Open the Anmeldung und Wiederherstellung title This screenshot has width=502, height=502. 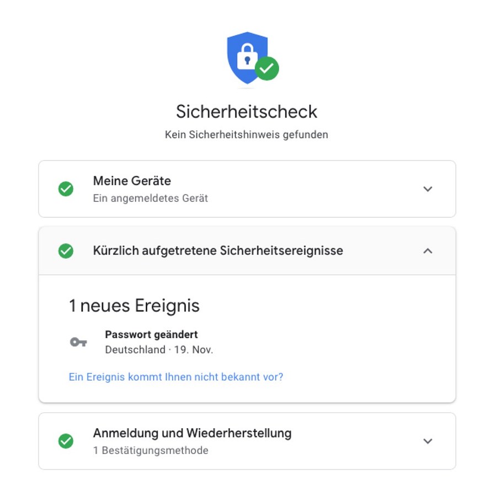[x=192, y=433]
